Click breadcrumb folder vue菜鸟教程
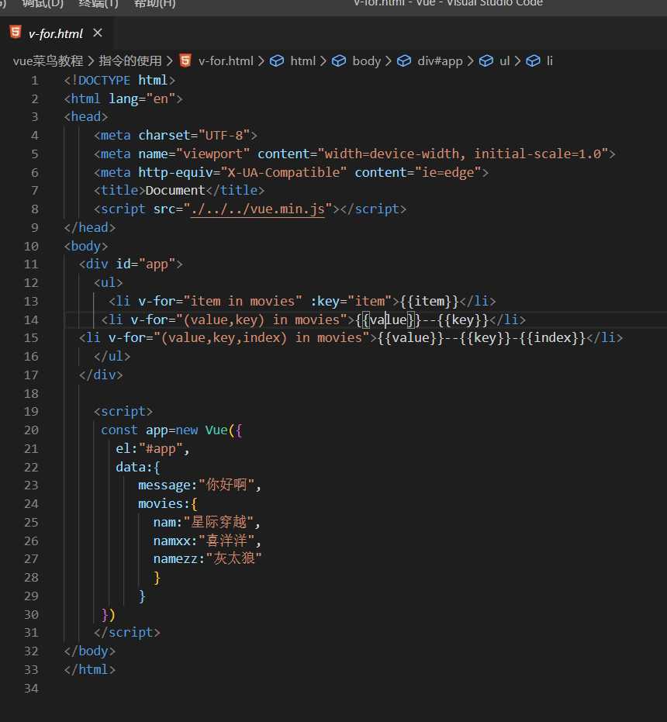Screen dimensions: 667x722 48,60
